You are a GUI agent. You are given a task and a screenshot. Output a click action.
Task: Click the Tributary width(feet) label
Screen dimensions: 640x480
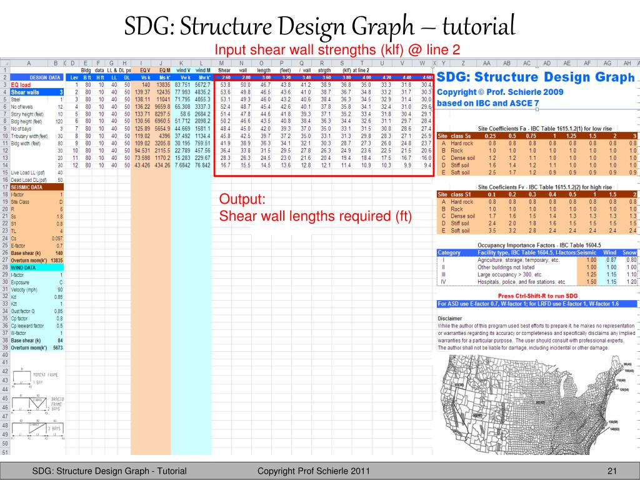click(29, 136)
